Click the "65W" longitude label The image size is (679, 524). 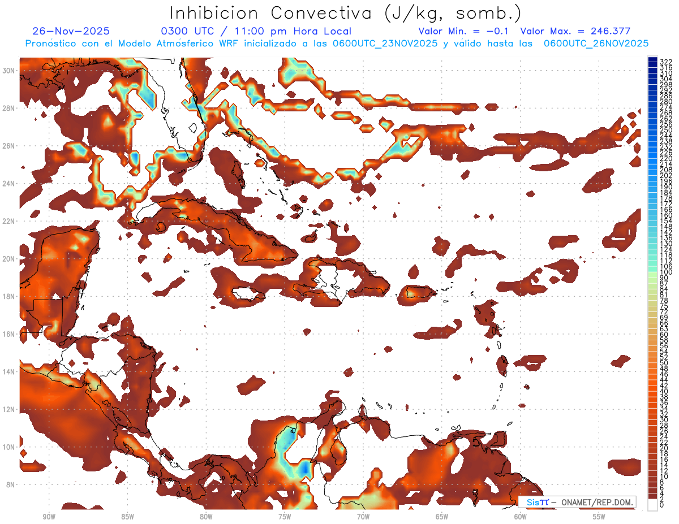(x=442, y=517)
